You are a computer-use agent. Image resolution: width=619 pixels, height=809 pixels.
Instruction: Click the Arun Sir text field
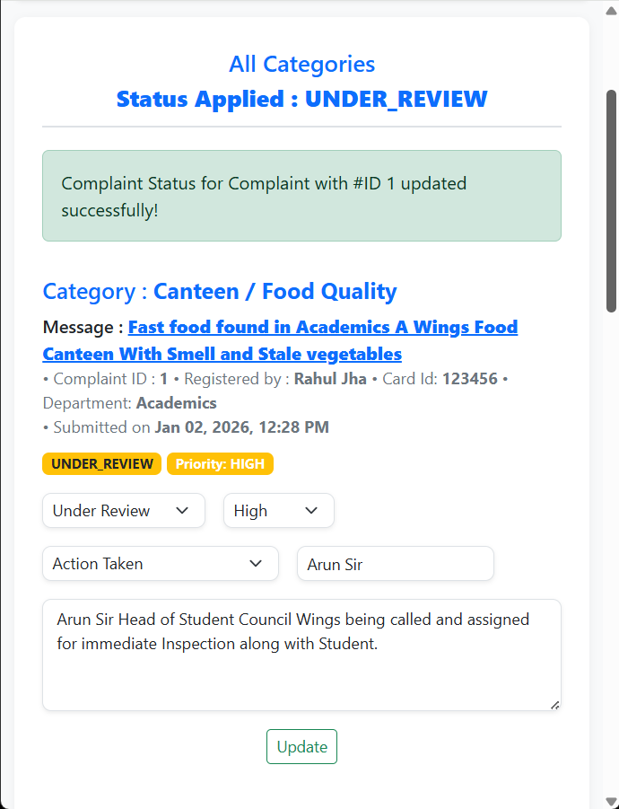[395, 564]
